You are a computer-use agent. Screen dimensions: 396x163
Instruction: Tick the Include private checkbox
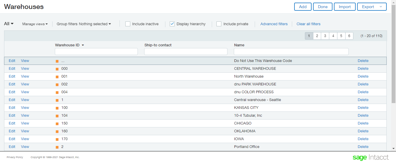point(219,24)
